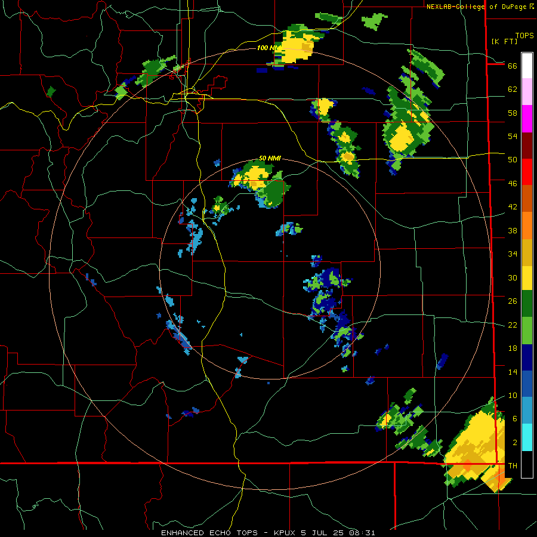Click the "42" scale label
537x537 pixels.
click(x=513, y=207)
